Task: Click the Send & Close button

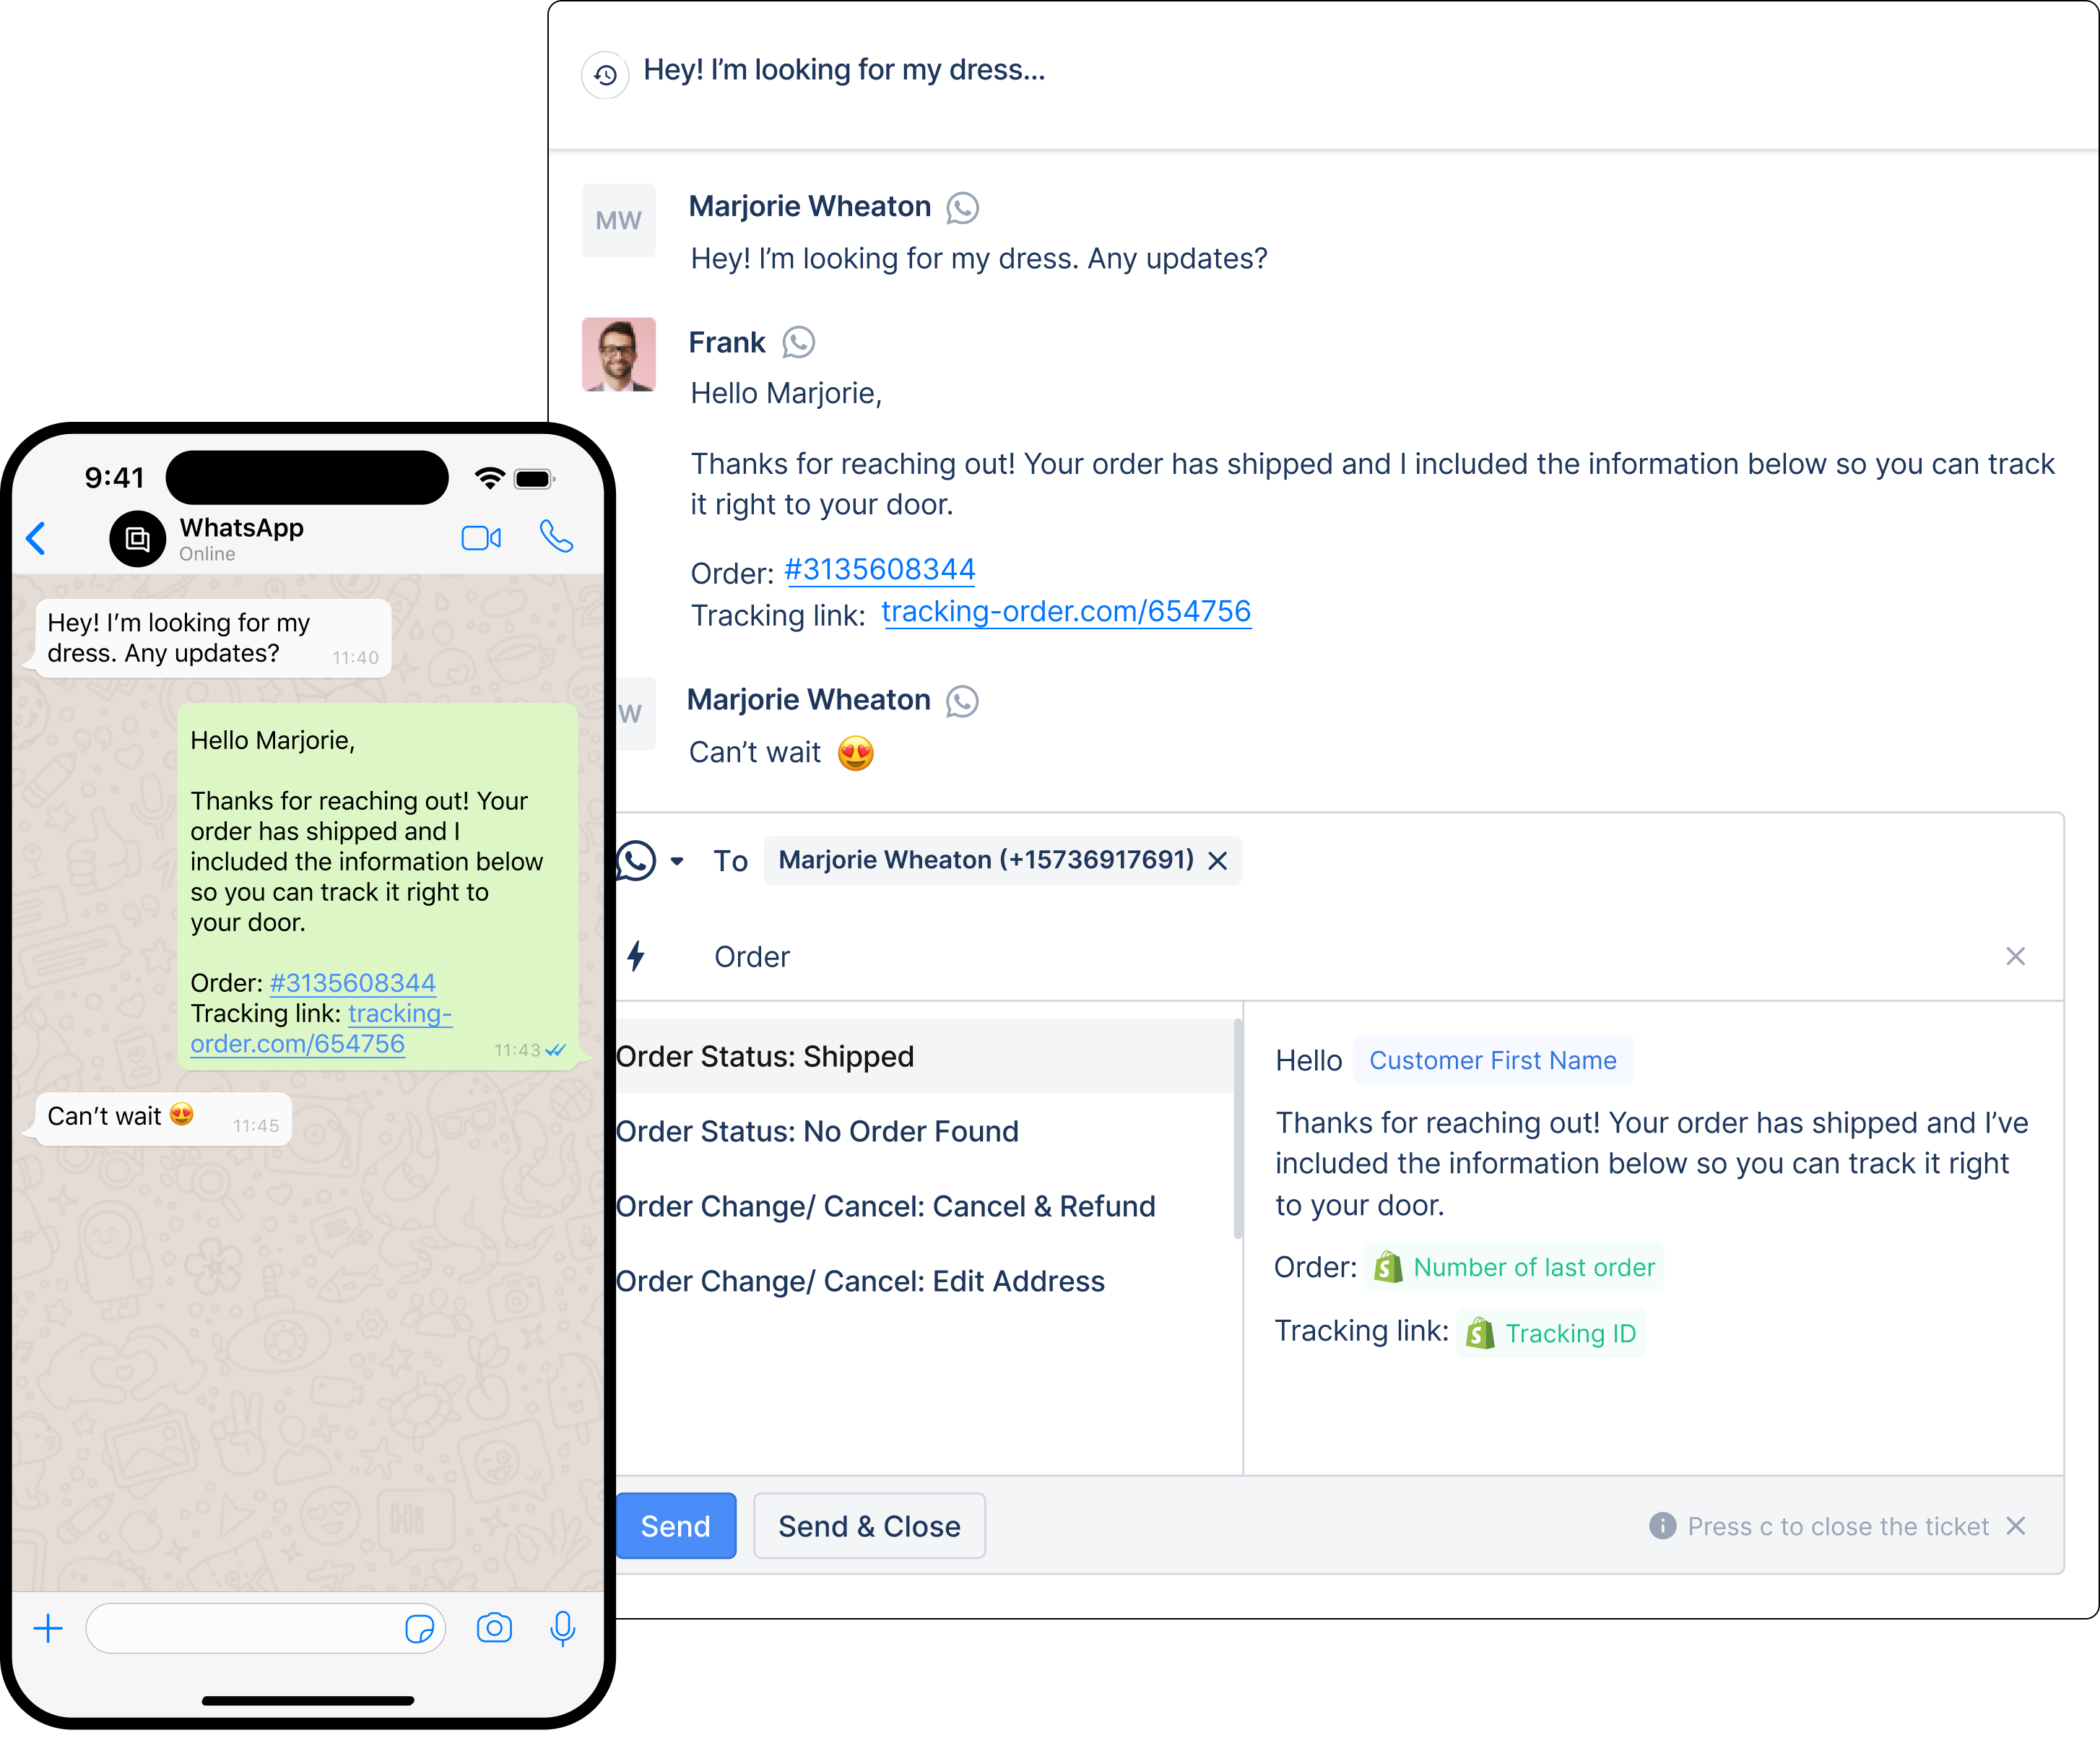Action: (x=869, y=1526)
